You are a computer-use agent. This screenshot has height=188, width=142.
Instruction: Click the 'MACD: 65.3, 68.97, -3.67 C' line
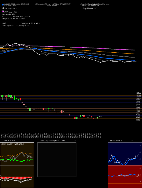point(14,19)
